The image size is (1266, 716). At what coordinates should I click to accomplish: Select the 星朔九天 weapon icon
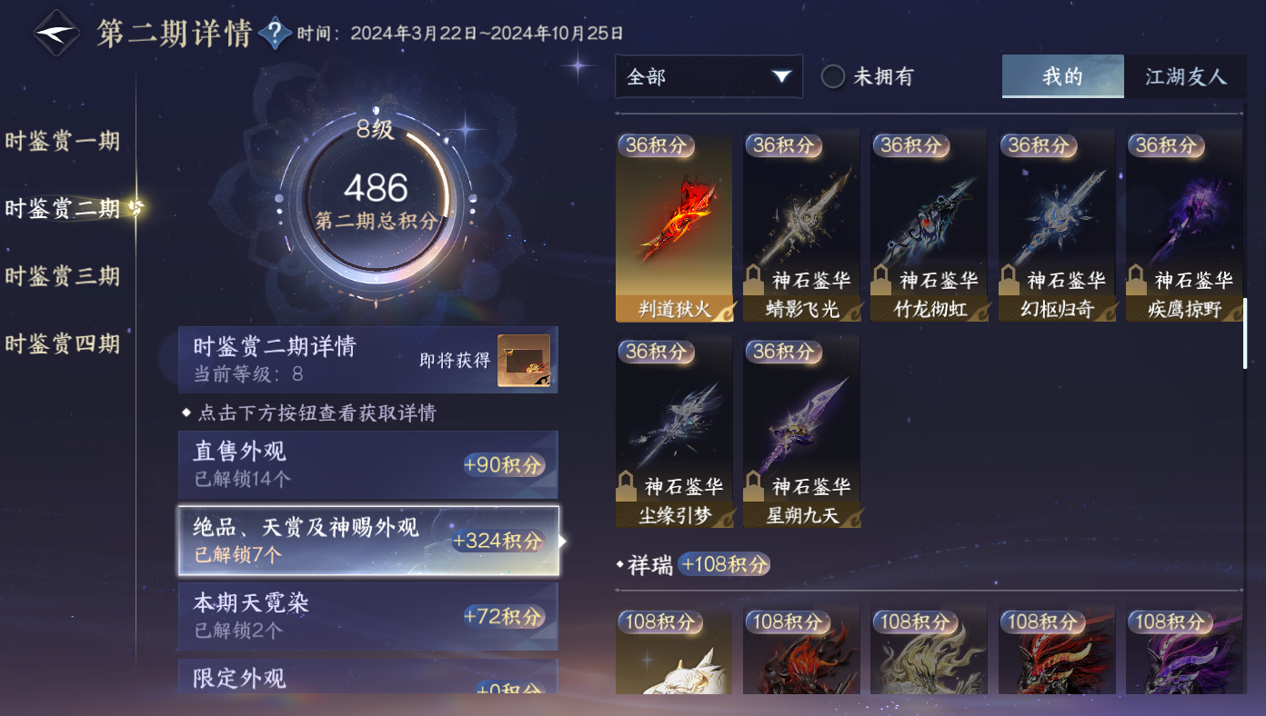pos(801,433)
